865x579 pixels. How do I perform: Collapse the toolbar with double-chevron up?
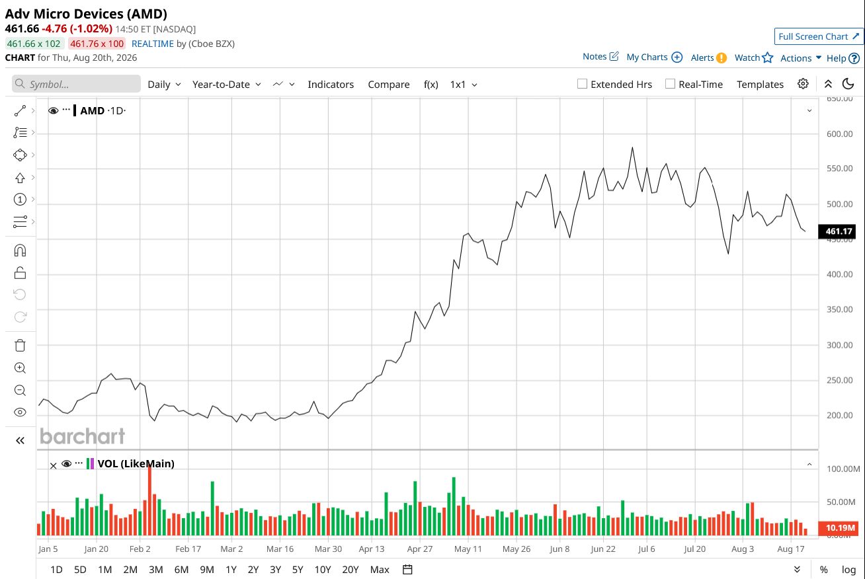click(x=828, y=84)
